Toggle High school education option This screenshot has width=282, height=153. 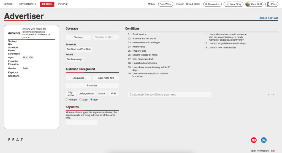pos(71,94)
